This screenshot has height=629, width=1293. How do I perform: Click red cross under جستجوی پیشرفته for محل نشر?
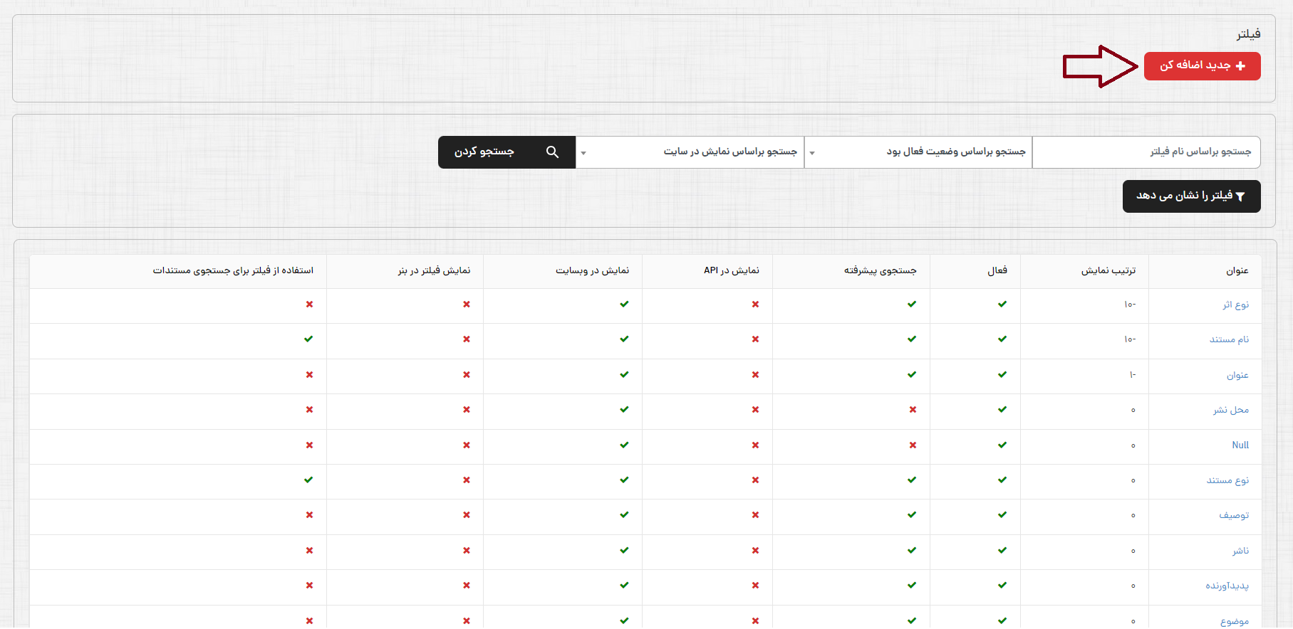(x=913, y=410)
